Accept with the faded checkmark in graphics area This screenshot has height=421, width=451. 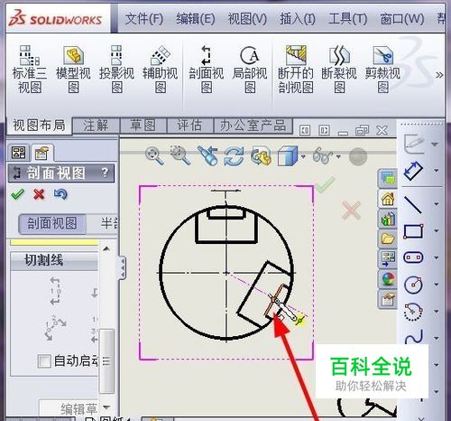coord(325,184)
